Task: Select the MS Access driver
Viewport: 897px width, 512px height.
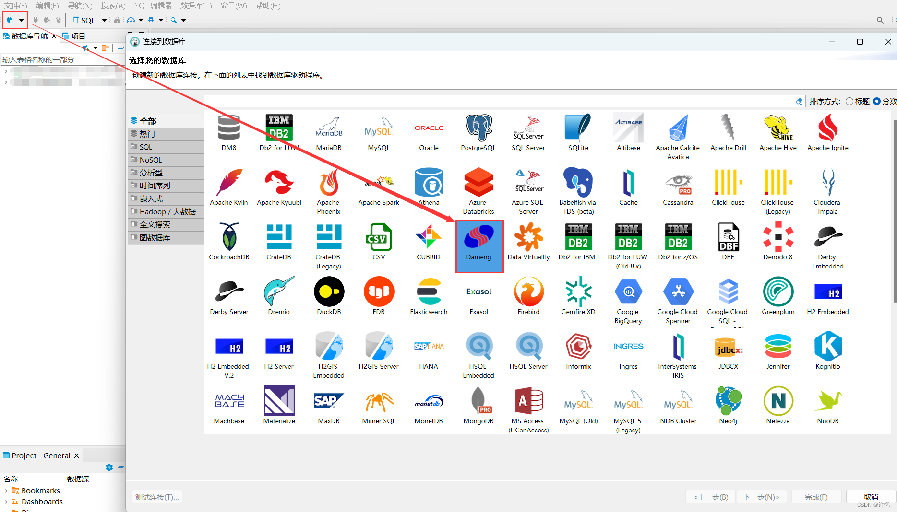Action: pyautogui.click(x=528, y=410)
